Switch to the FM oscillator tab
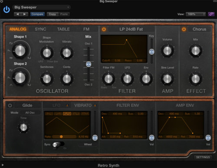 tap(86, 29)
